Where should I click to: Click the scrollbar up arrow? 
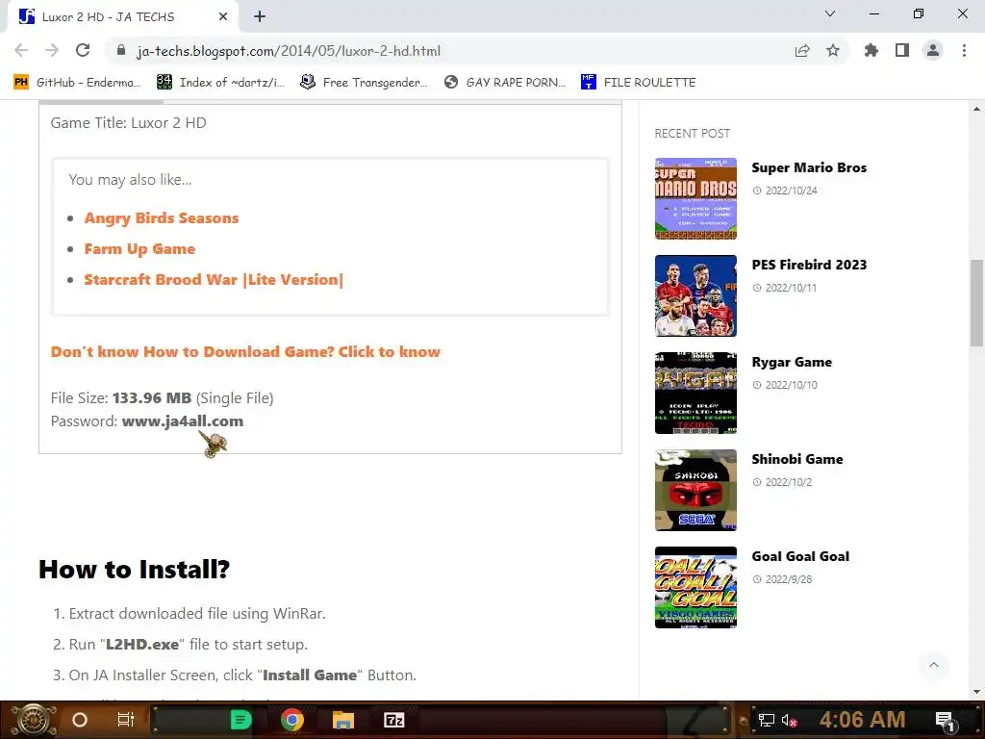(x=976, y=109)
